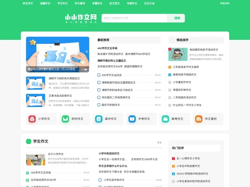Open 专题作文 in top navigation
Screen dimensions: 250x187
click(x=97, y=3)
